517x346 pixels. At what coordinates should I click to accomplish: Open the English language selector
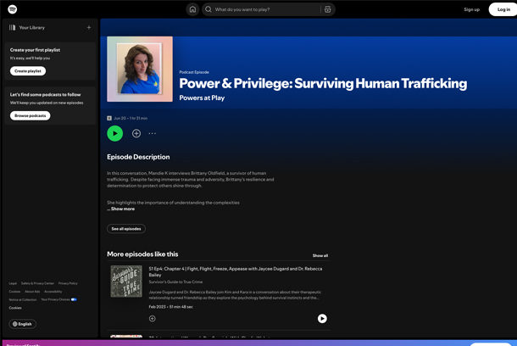22,324
